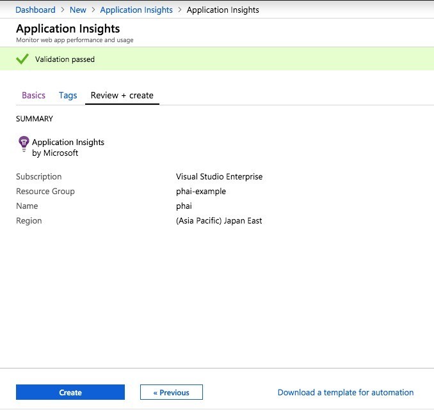
Task: Click the Monitor web app performance subtitle
Action: coord(75,40)
